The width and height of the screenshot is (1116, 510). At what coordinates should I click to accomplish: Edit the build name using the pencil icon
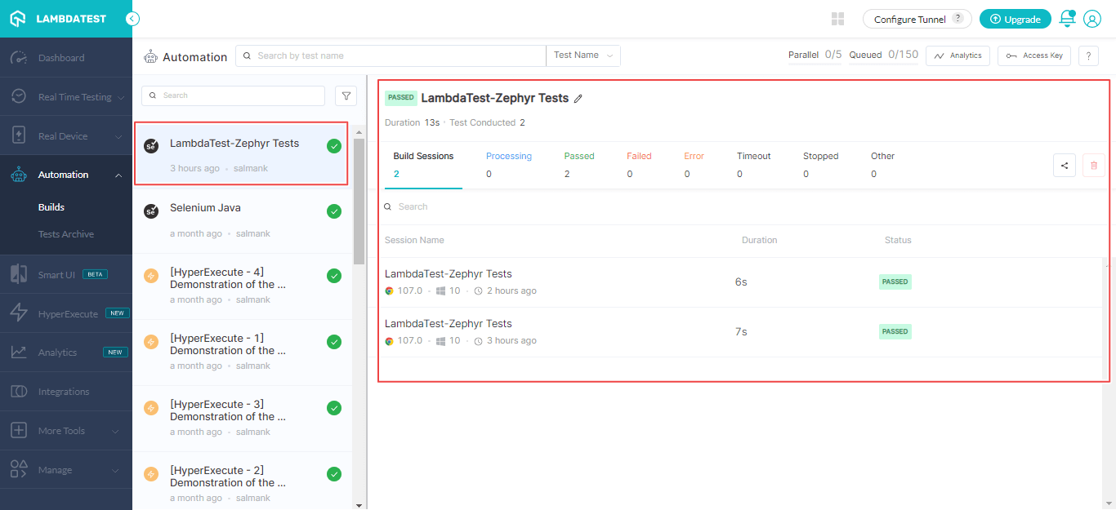click(x=579, y=98)
